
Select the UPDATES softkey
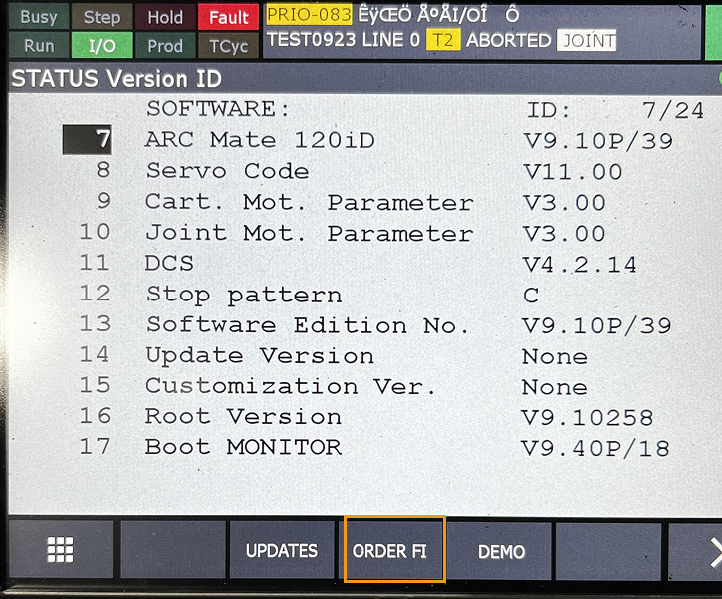[x=282, y=550]
